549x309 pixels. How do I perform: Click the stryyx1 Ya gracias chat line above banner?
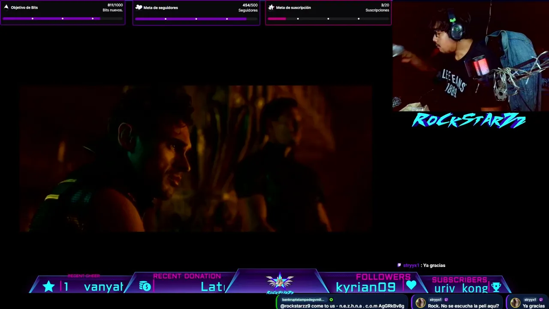tap(422, 265)
